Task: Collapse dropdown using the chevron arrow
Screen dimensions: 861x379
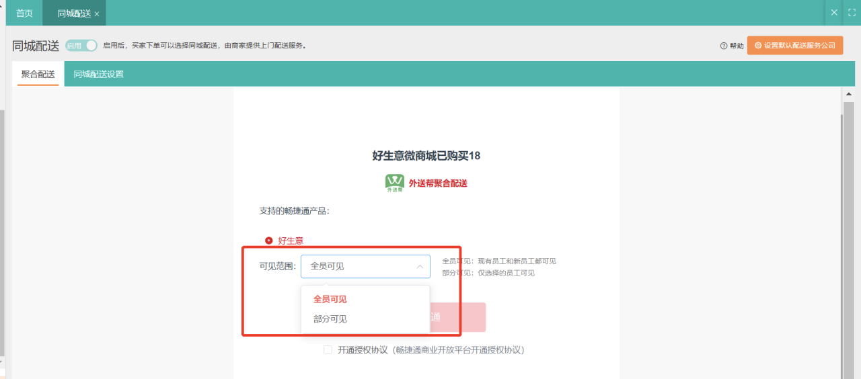Action: [x=420, y=267]
